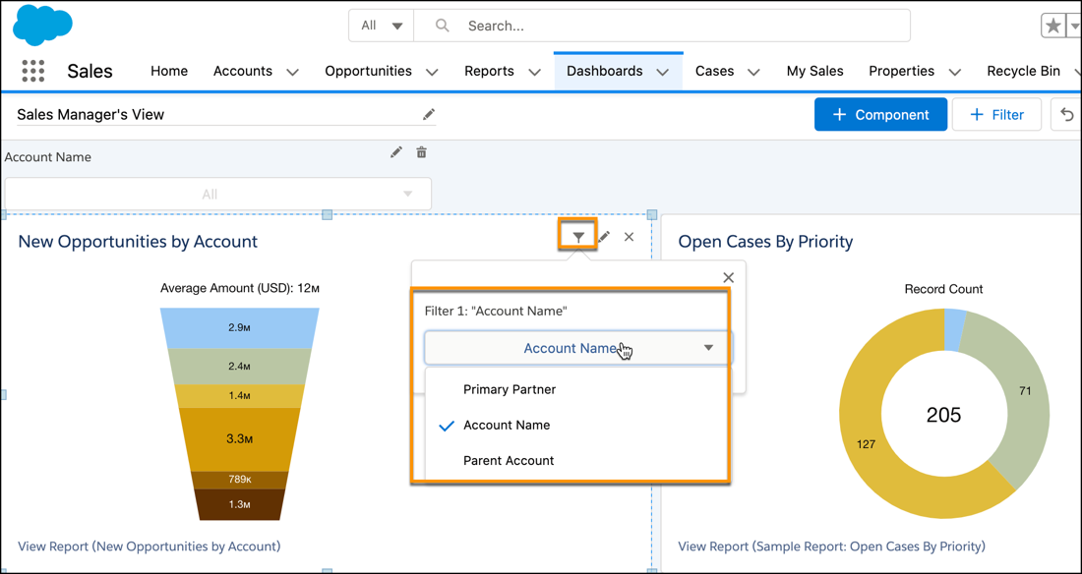Screen dimensions: 1082x574
Task: Choose Parent Account from the list
Action: point(509,460)
